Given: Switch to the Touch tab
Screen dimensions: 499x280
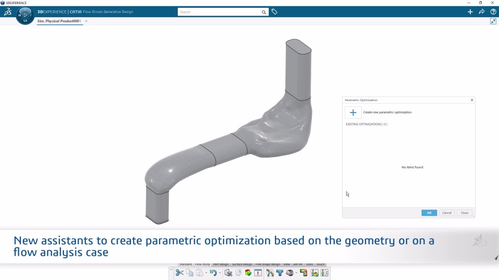Looking at the screenshot, I should 321,264.
